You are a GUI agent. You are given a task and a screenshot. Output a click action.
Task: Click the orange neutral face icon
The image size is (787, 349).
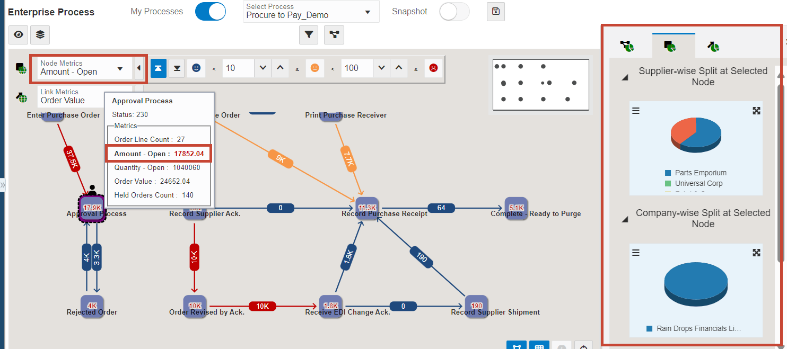pyautogui.click(x=314, y=68)
